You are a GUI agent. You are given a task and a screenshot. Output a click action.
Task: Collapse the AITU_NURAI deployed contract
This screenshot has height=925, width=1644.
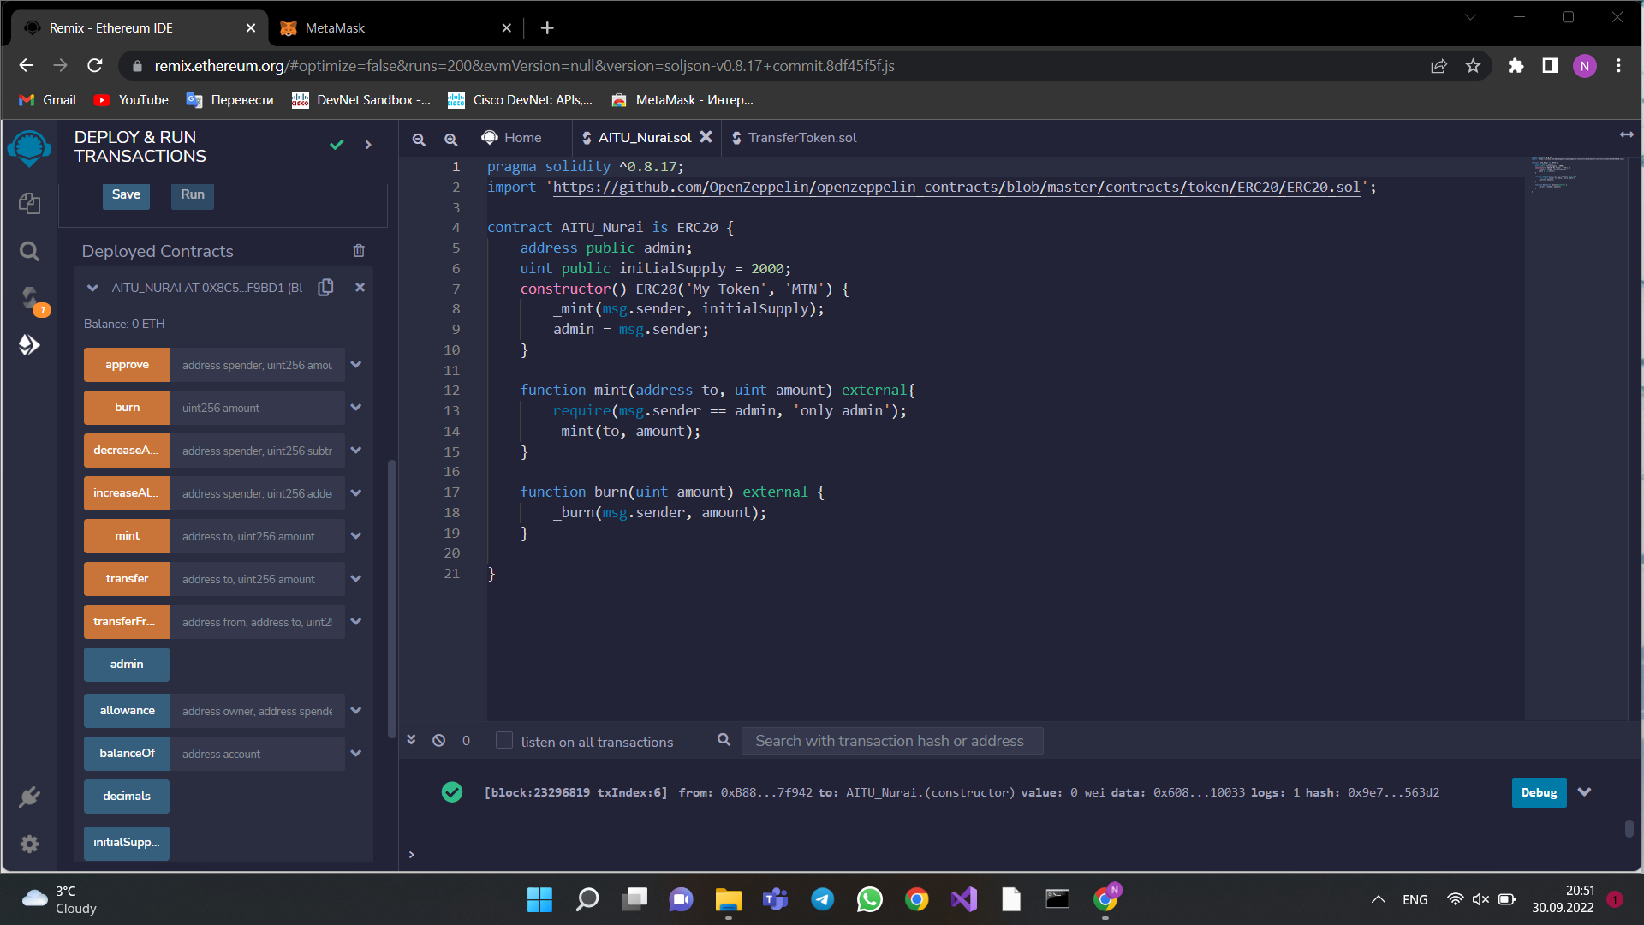coord(92,288)
